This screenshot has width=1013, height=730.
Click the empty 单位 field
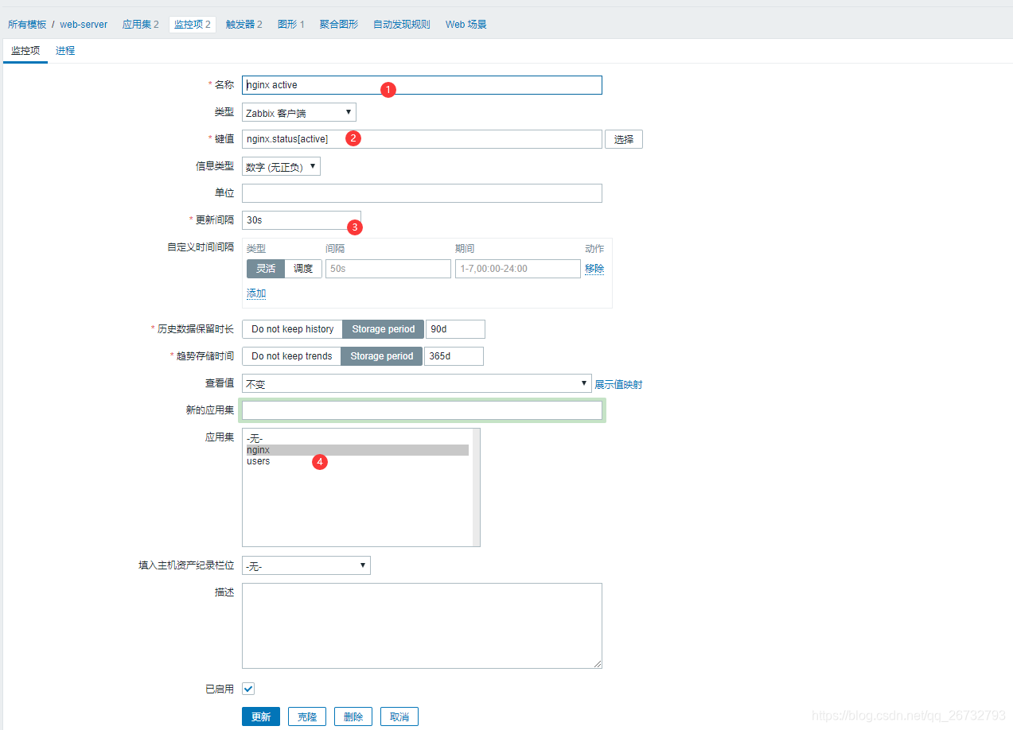[x=422, y=193]
